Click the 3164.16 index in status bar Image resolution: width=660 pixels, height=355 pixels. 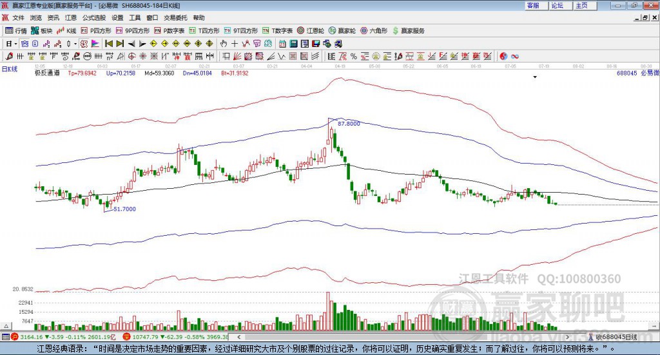[32, 337]
